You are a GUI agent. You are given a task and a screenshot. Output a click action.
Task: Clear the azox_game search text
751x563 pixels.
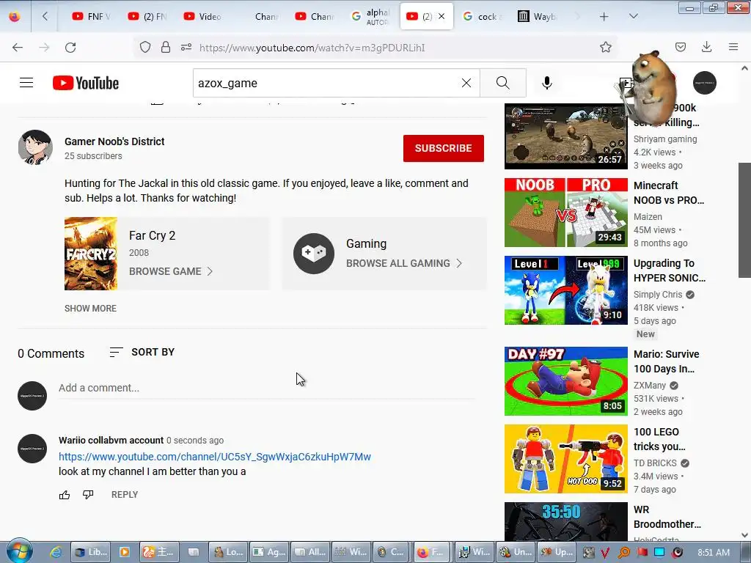pos(466,83)
